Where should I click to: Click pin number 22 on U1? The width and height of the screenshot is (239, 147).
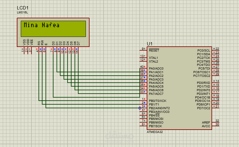pyautogui.click(x=217, y=49)
